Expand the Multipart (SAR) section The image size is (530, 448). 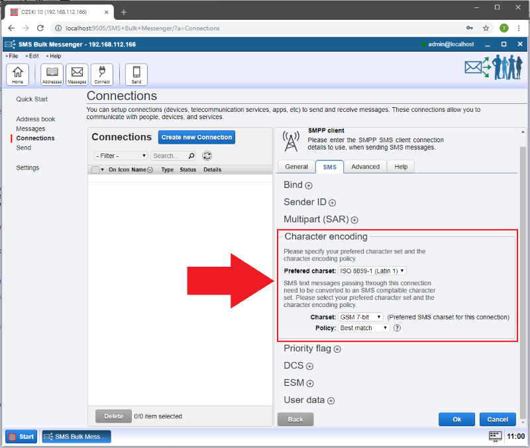click(x=354, y=220)
